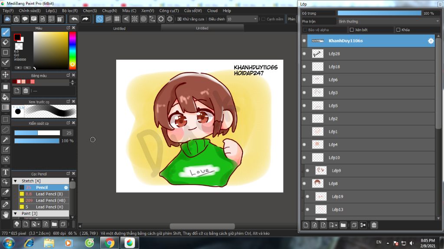This screenshot has height=249, width=444.
Task: Open add layer dropdown arrow
Action: click(336, 225)
